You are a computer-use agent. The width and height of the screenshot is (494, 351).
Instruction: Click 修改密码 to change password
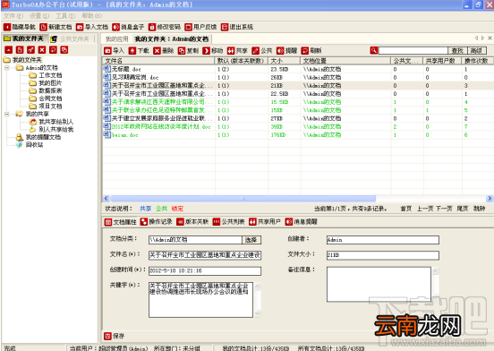pyautogui.click(x=165, y=27)
